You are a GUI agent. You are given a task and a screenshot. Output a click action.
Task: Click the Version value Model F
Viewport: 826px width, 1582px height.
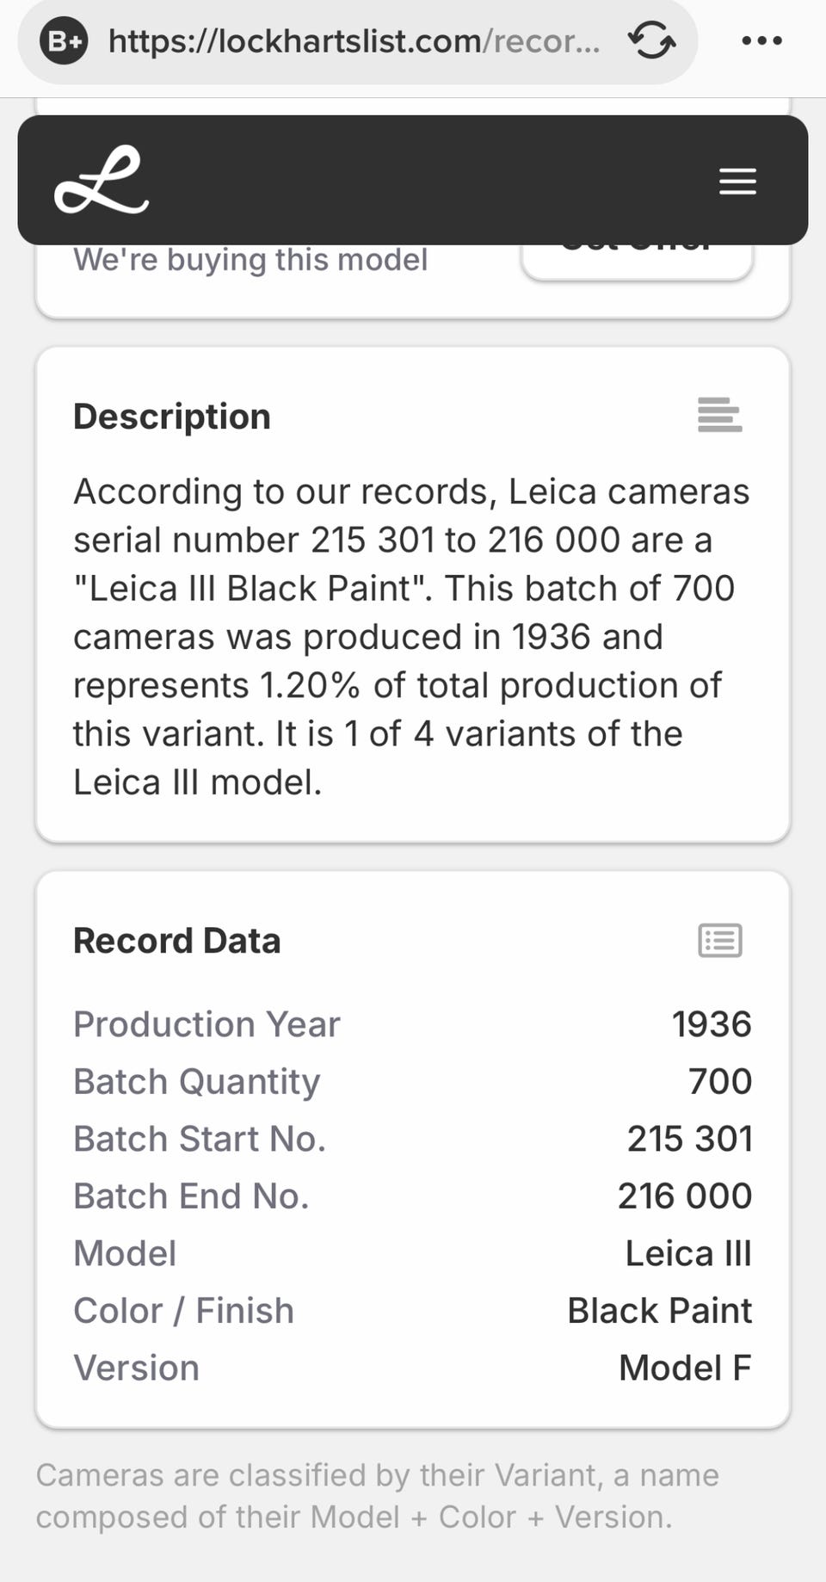coord(685,1368)
